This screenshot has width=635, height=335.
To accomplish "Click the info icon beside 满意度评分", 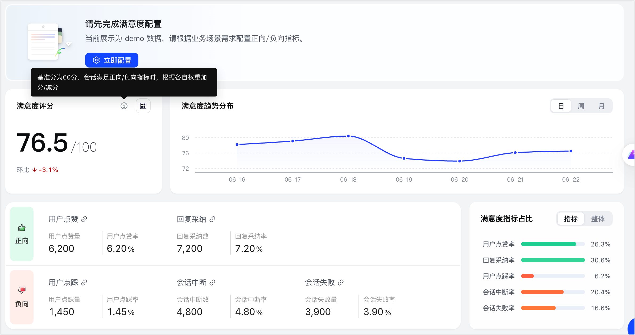I will [x=124, y=106].
